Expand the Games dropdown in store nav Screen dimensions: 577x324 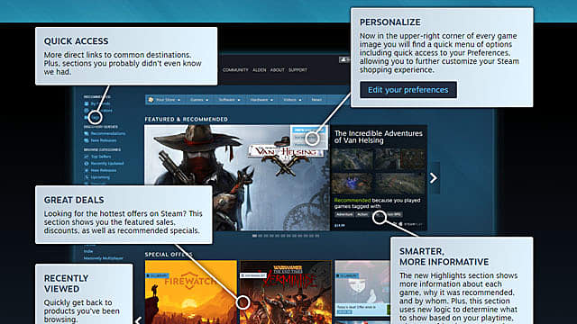(x=199, y=100)
